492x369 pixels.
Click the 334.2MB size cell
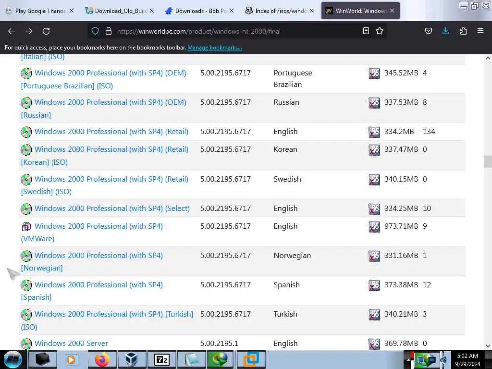(399, 132)
